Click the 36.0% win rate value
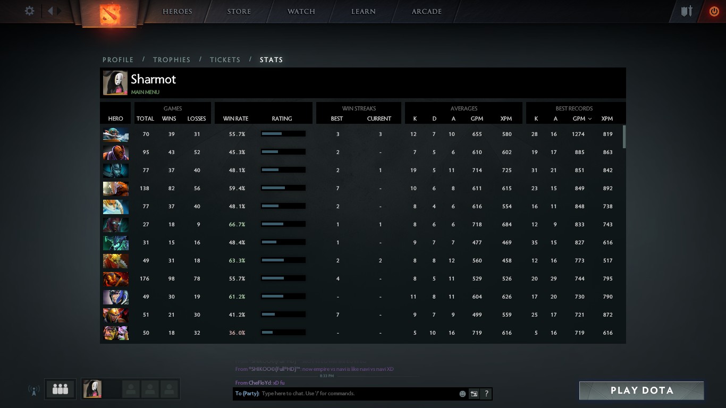Viewport: 726px width, 408px height. 237,333
